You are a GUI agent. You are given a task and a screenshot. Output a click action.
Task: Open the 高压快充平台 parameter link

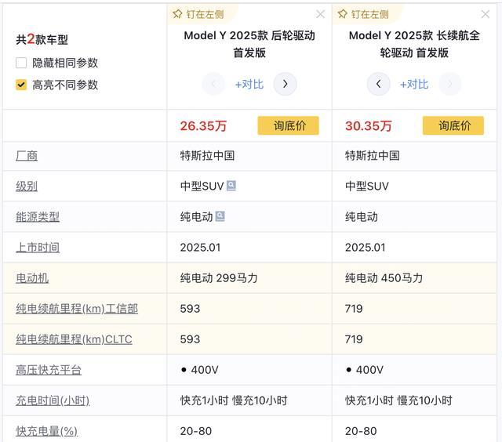coord(49,370)
